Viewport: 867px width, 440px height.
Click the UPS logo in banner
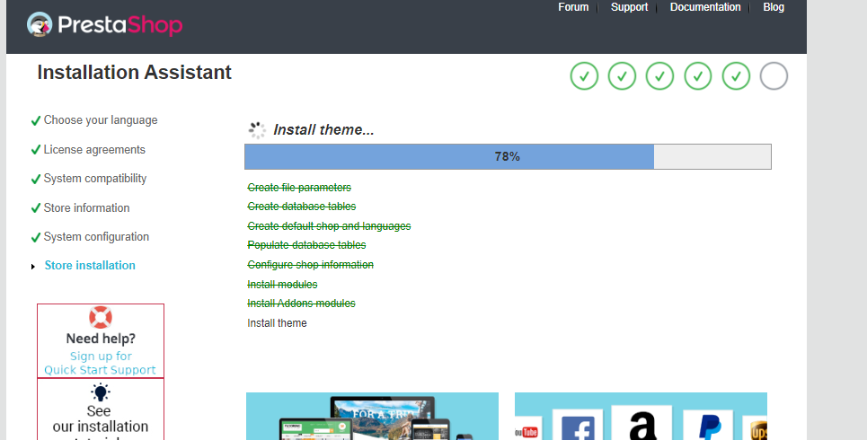758,431
